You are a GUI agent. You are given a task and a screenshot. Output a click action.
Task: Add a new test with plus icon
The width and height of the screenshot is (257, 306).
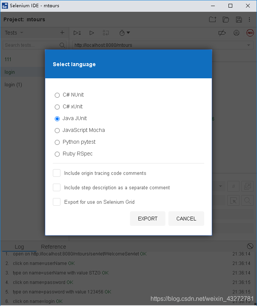coord(62,33)
